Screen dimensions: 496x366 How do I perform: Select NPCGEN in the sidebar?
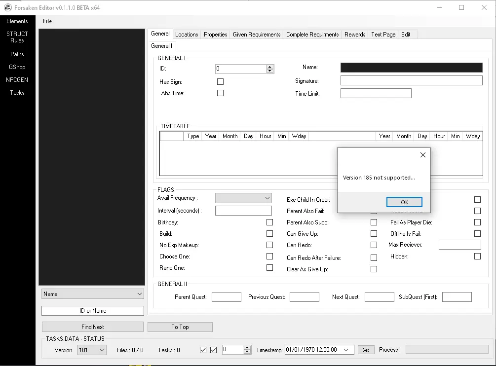[x=17, y=79]
